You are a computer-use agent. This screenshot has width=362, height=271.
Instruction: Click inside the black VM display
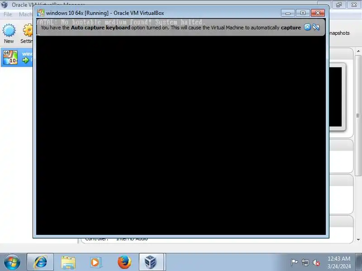[181, 135]
